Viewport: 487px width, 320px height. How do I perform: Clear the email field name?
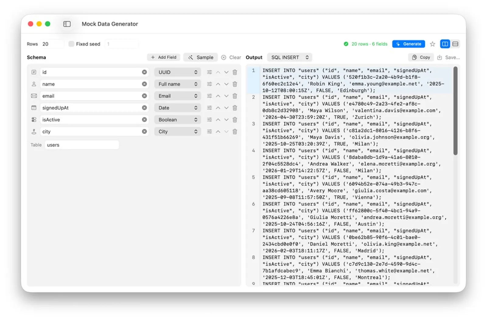pos(144,96)
